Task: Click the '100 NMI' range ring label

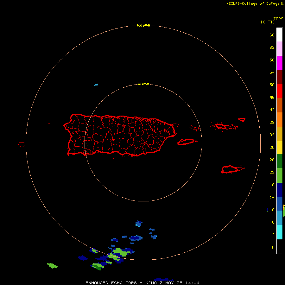Action: point(143,25)
